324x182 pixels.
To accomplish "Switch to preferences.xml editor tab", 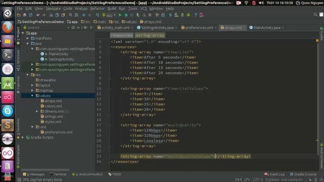I will (x=198, y=28).
